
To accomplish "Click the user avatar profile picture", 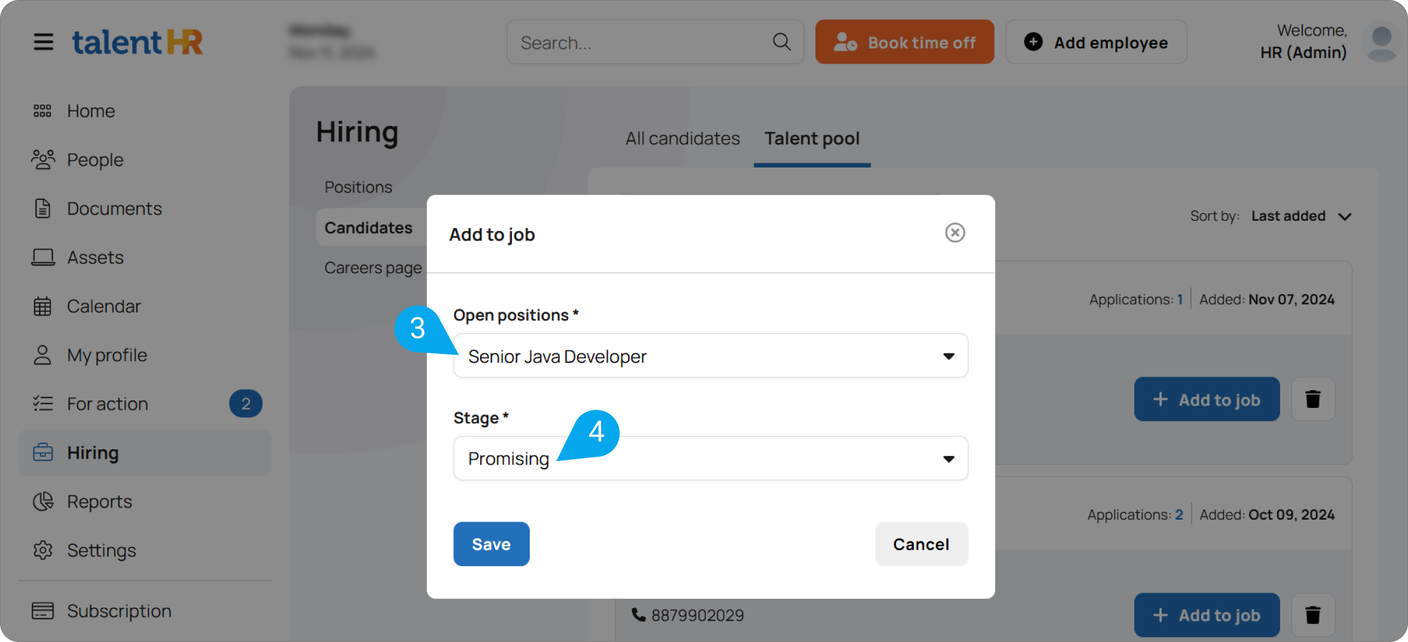I will [x=1381, y=42].
